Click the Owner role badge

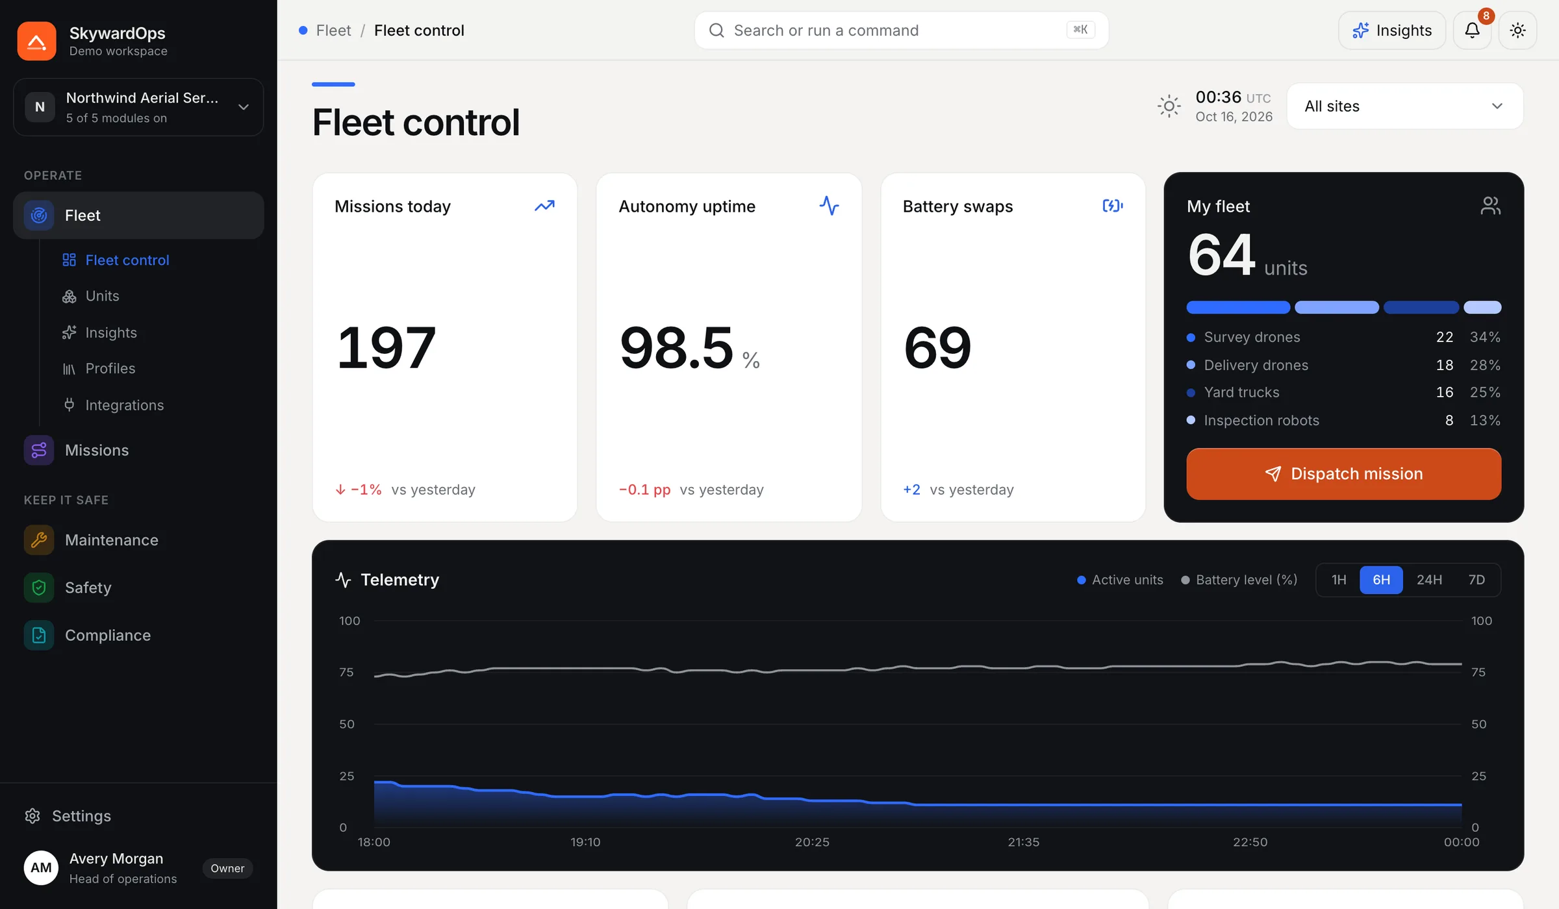227,868
